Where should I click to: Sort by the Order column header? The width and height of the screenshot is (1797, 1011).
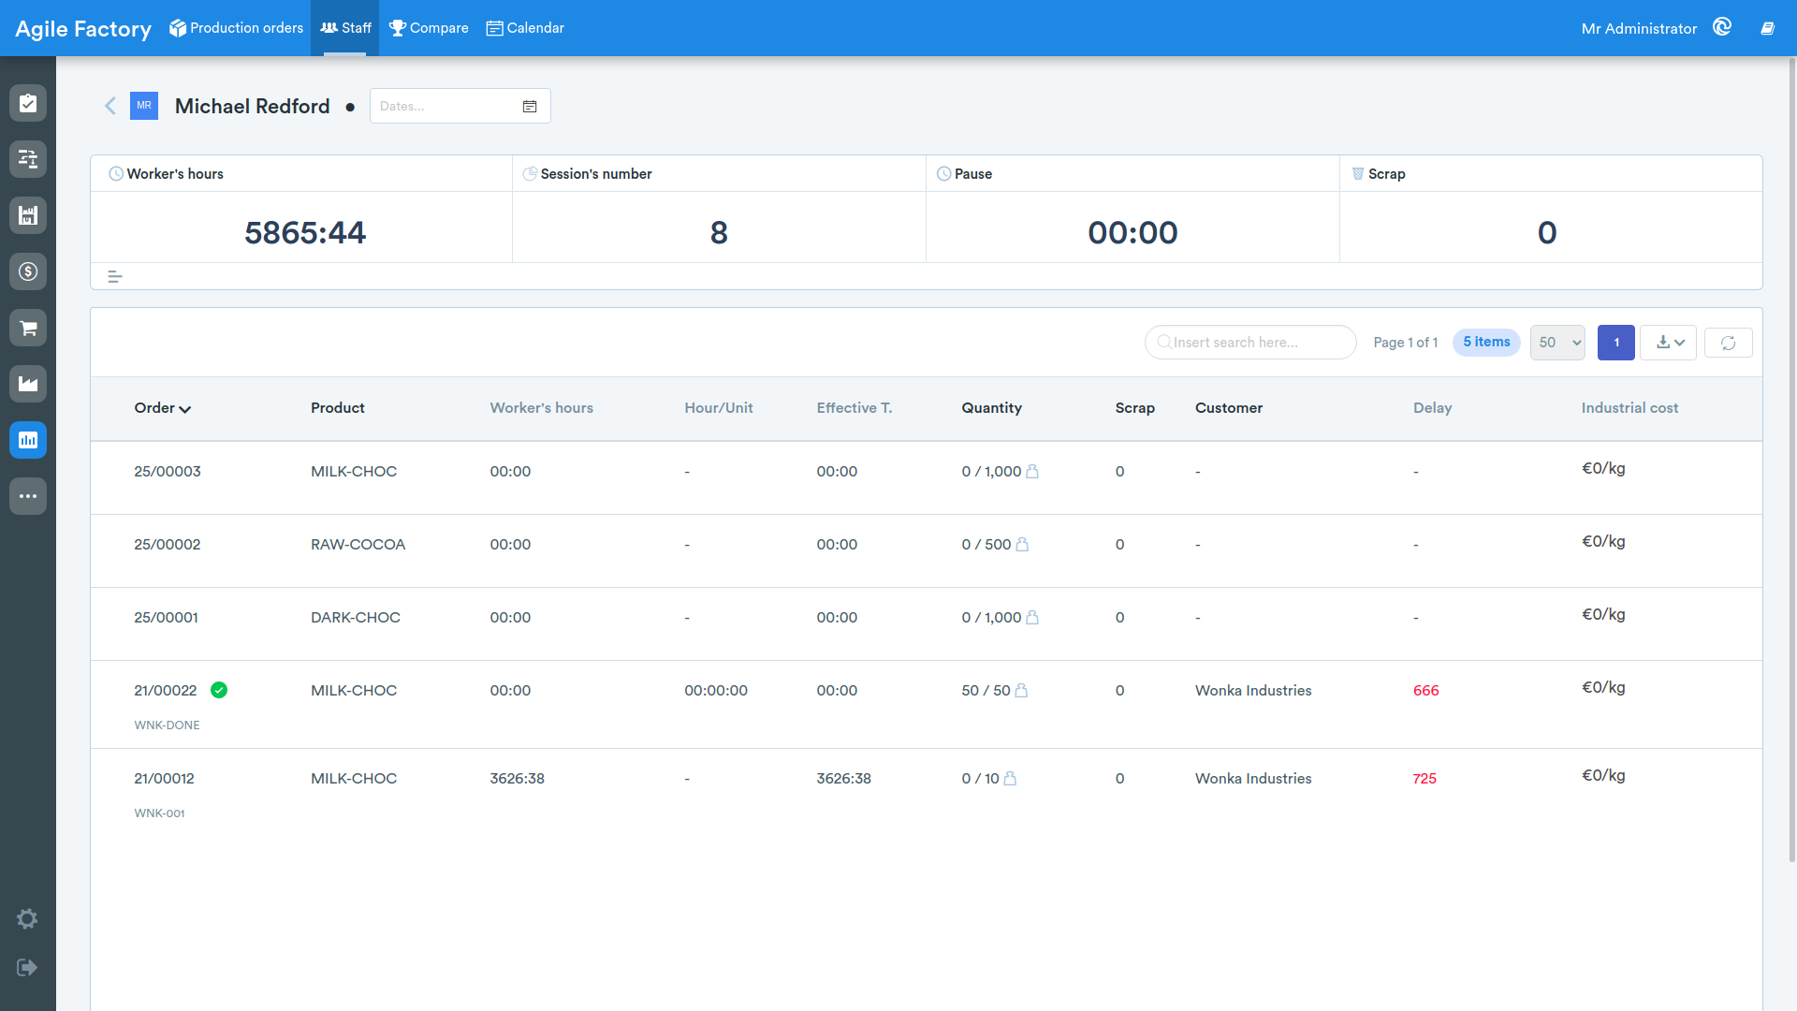click(163, 408)
